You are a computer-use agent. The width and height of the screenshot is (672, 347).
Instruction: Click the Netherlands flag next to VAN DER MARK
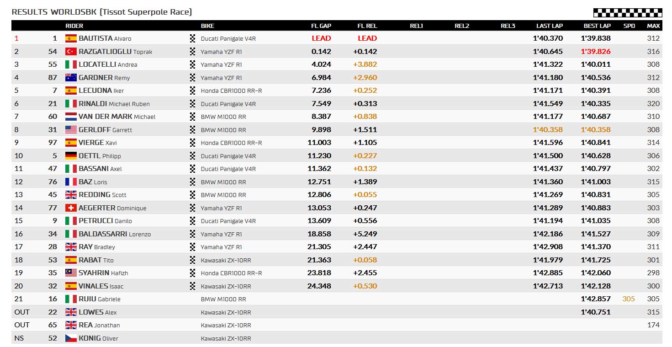coord(71,117)
